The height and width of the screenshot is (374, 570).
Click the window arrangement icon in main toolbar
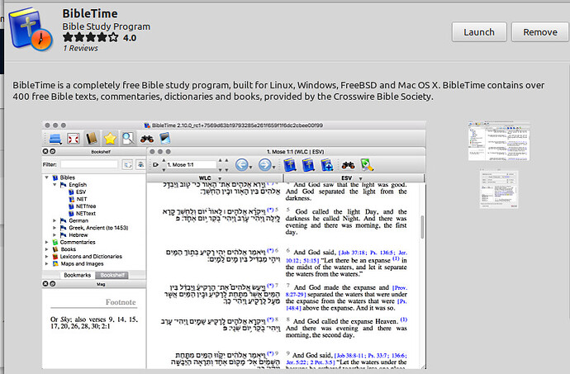pos(55,139)
